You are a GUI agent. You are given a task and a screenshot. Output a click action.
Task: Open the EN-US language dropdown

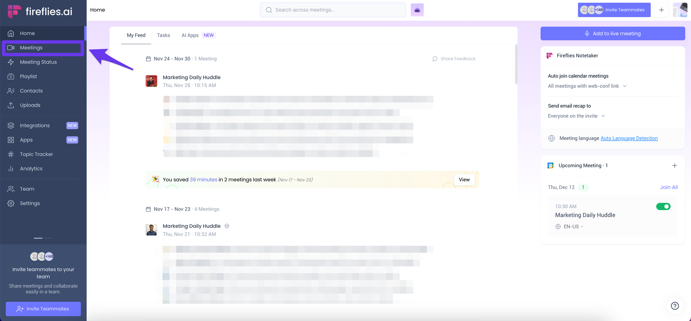tap(573, 227)
